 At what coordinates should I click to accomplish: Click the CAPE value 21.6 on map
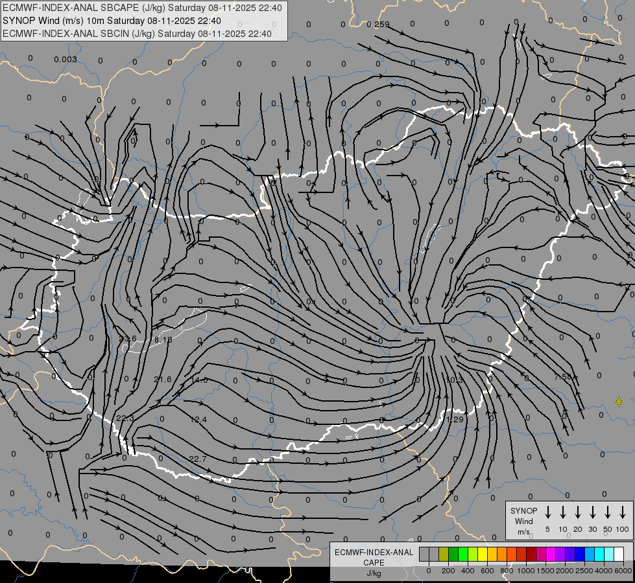pyautogui.click(x=163, y=380)
